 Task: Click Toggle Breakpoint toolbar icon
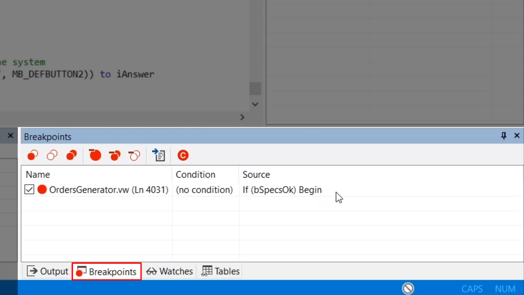tap(32, 155)
